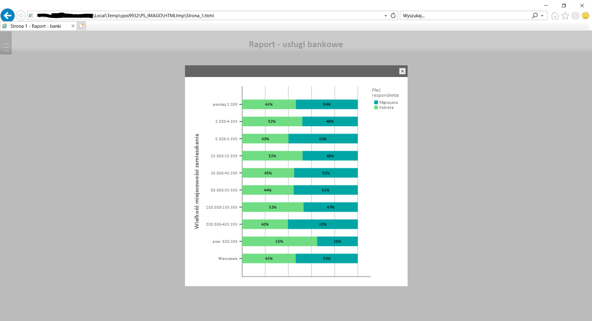Refresh the page with reload icon
The image size is (592, 321).
click(x=393, y=15)
